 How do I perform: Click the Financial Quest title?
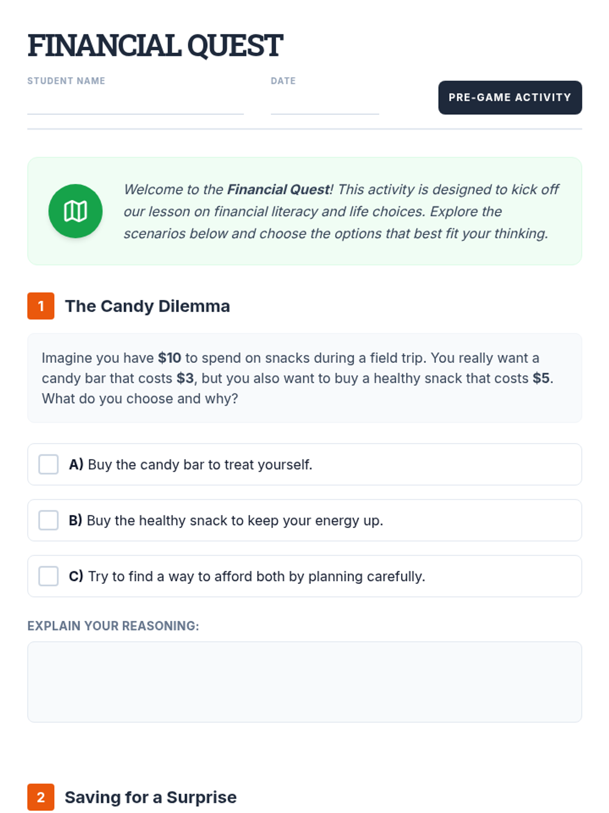tap(155, 45)
